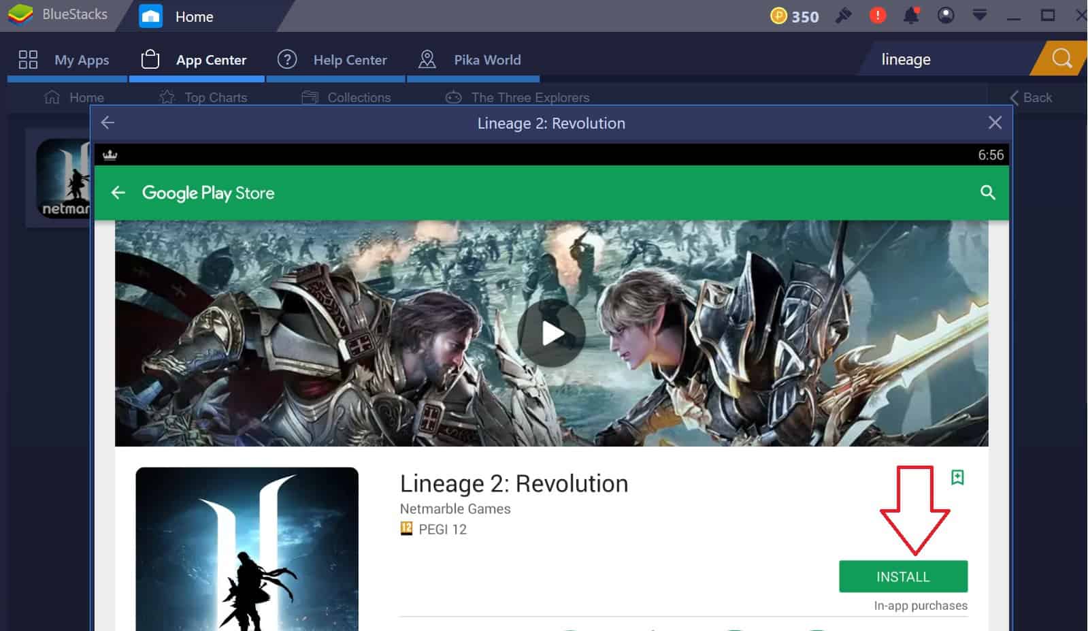Screen dimensions: 1088x631
Task: Click the 6:56 clock in status bar
Action: (x=991, y=155)
